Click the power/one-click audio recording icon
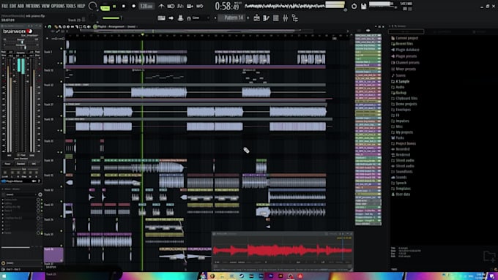Image resolution: width=498 pixels, height=280 pixels. point(354,7)
